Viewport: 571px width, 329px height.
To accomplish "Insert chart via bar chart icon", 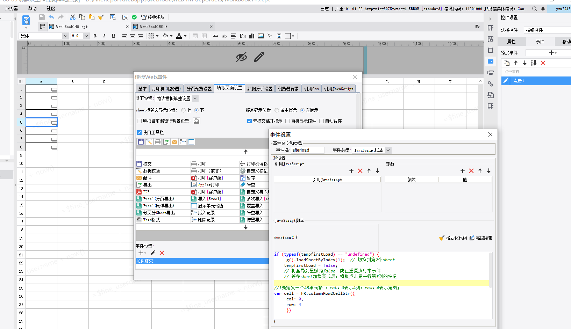I will [252, 36].
